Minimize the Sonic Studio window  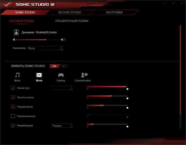pyautogui.click(x=165, y=3)
